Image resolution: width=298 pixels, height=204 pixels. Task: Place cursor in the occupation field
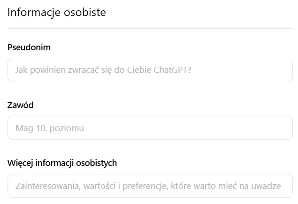150,127
